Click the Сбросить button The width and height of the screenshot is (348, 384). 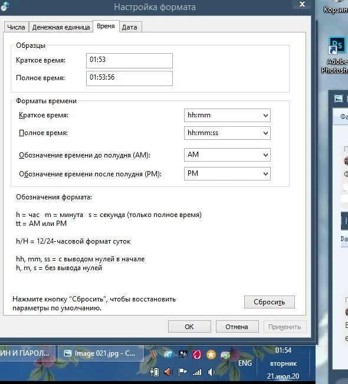(270, 302)
